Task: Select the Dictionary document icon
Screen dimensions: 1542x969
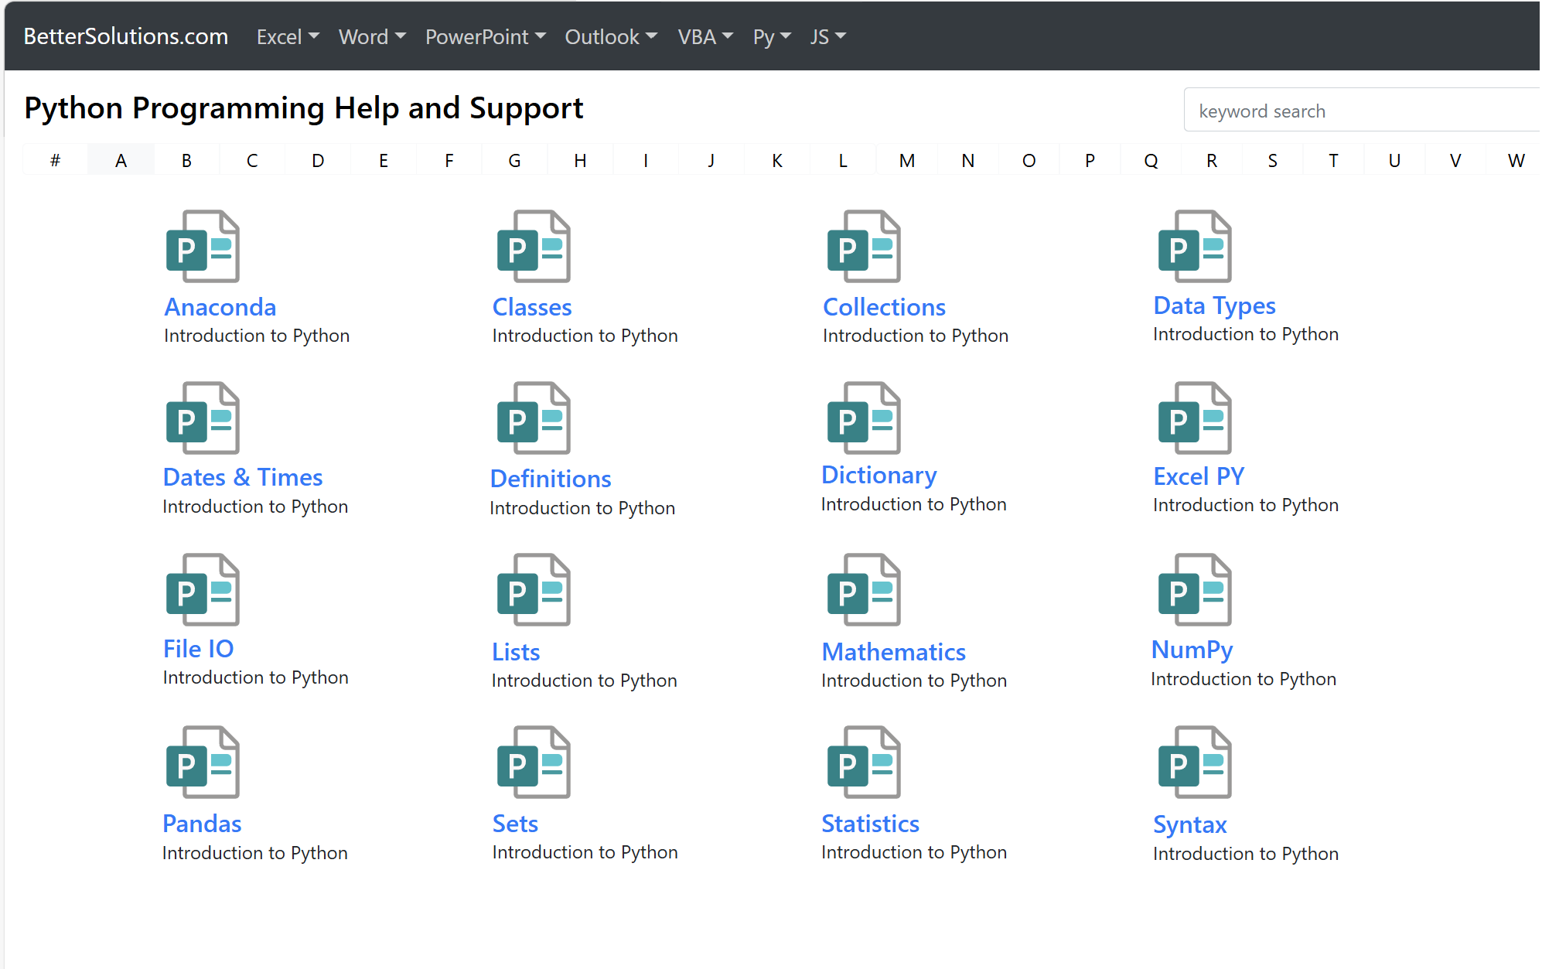Action: click(864, 418)
